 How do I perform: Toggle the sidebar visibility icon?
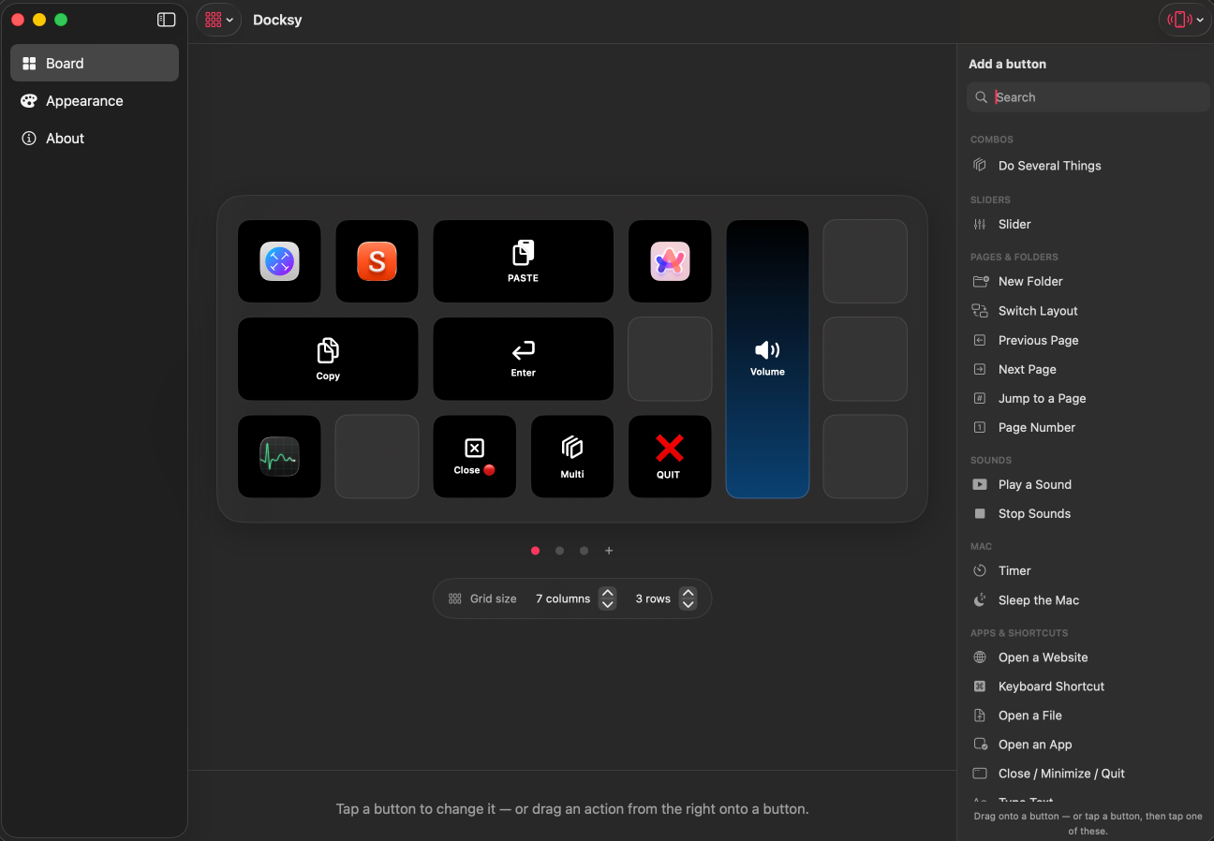pos(167,20)
